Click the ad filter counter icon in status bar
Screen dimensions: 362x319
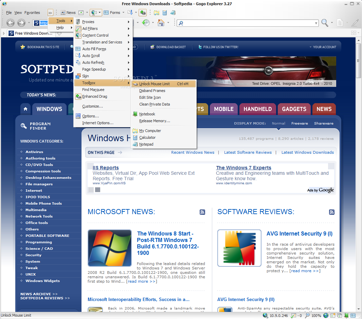[293, 315]
